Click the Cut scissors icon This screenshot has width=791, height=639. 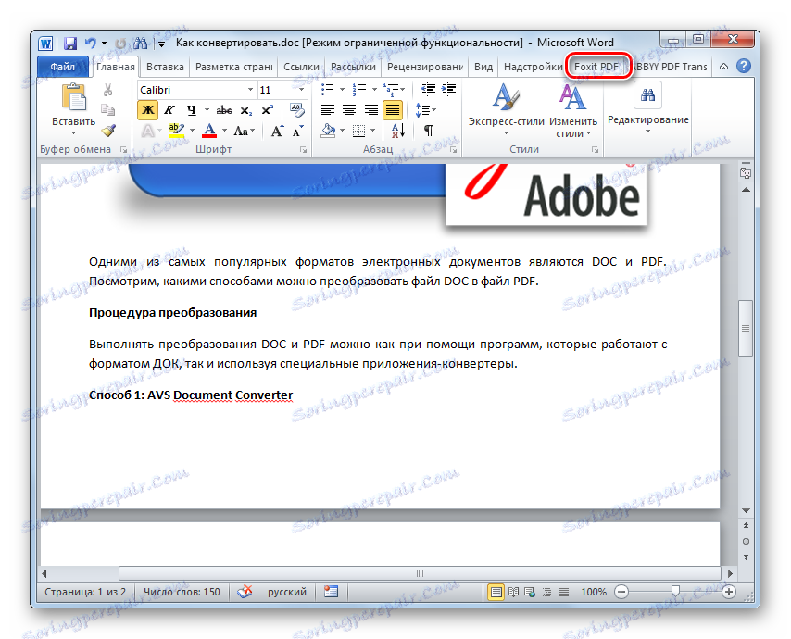click(x=108, y=90)
